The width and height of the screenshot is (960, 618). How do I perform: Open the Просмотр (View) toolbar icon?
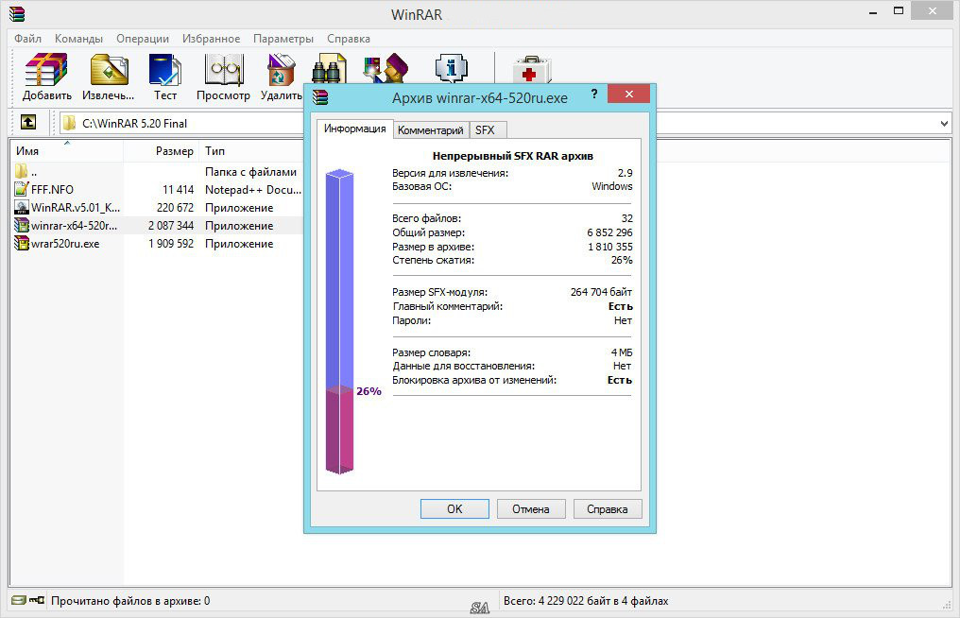(x=224, y=69)
